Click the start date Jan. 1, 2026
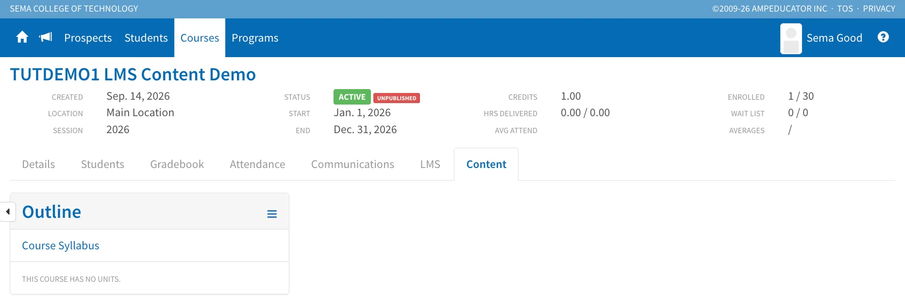Image resolution: width=905 pixels, height=305 pixels. [362, 112]
